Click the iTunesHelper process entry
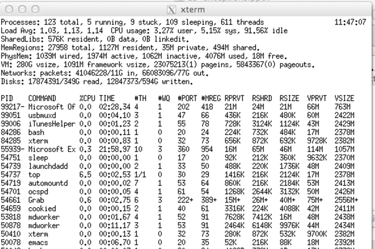 pyautogui.click(x=52, y=124)
